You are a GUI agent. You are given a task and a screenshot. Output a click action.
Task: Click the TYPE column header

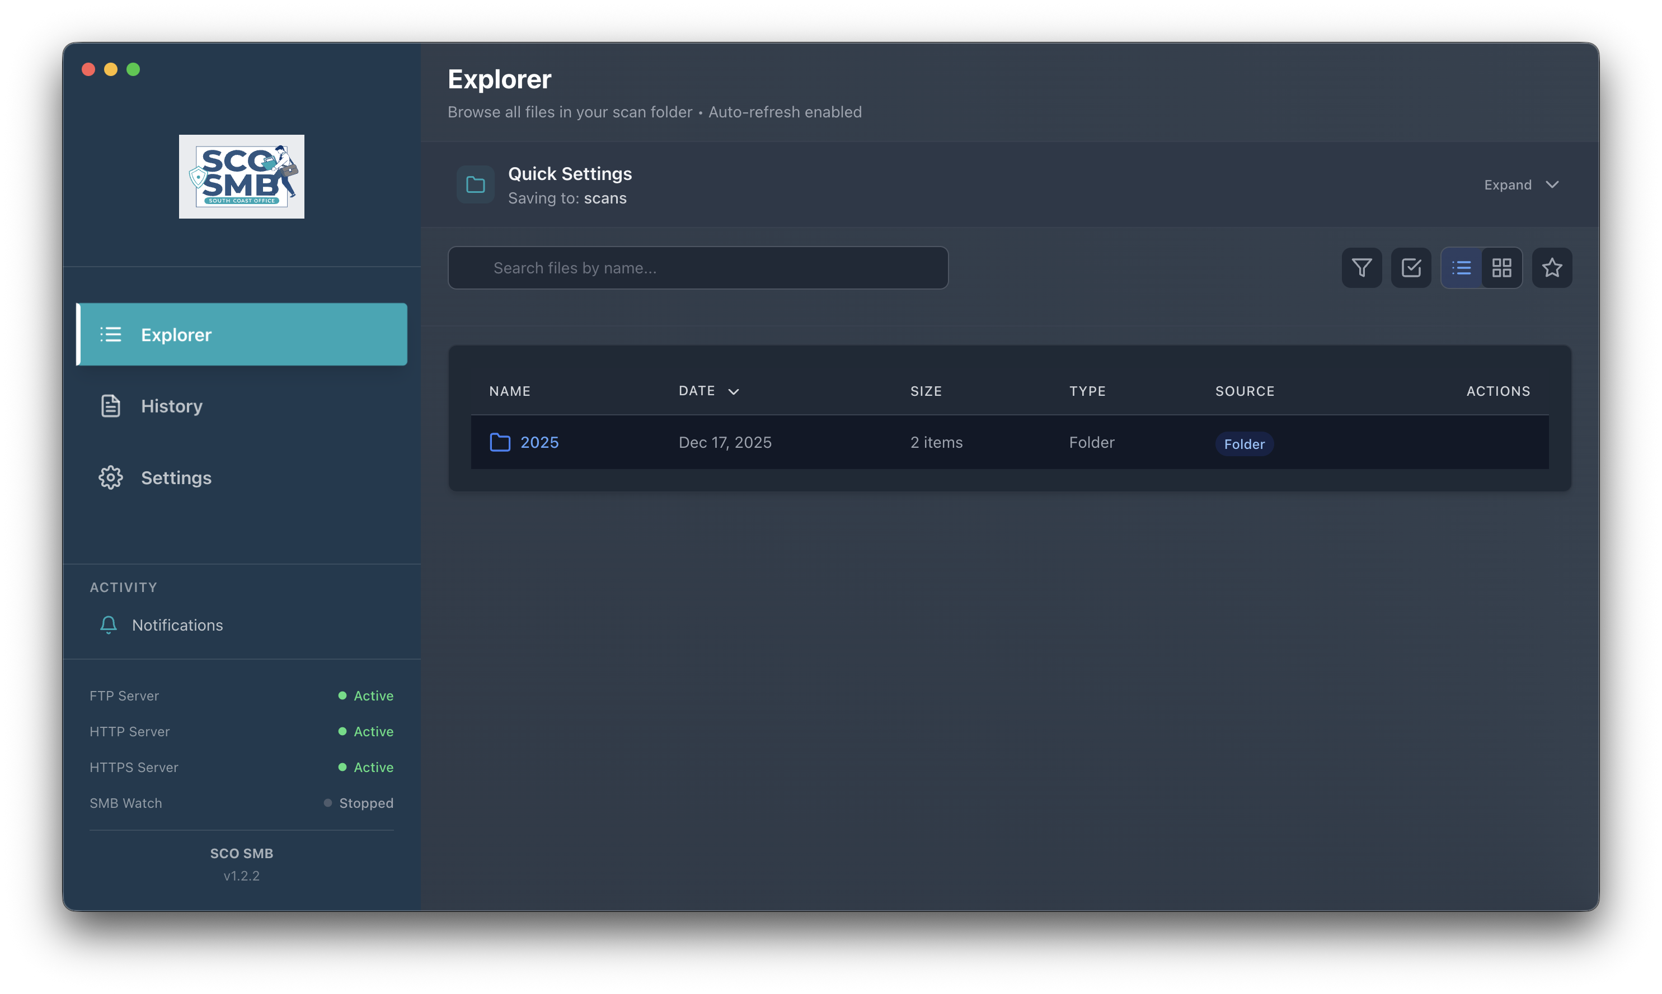click(1087, 391)
